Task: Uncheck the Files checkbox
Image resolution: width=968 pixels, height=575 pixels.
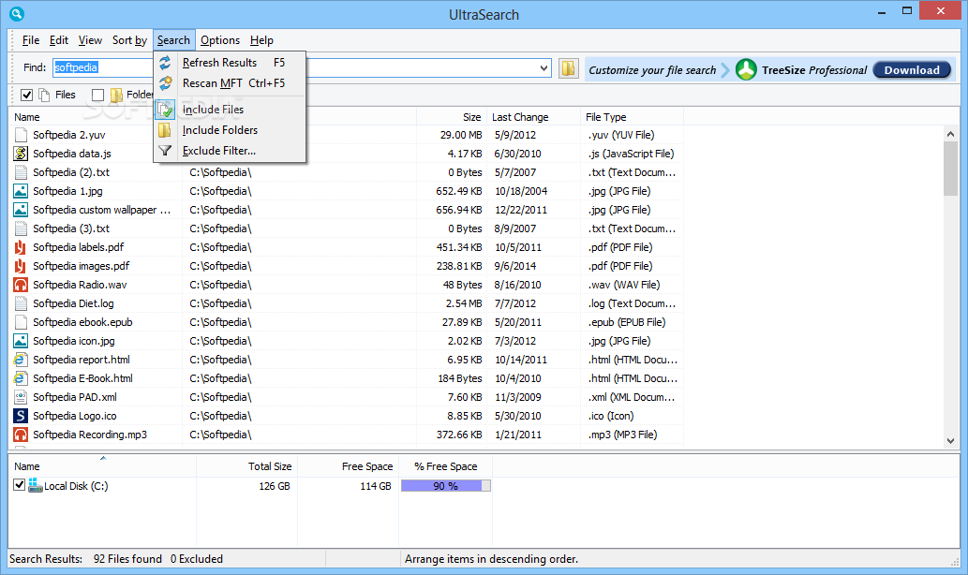Action: 26,95
